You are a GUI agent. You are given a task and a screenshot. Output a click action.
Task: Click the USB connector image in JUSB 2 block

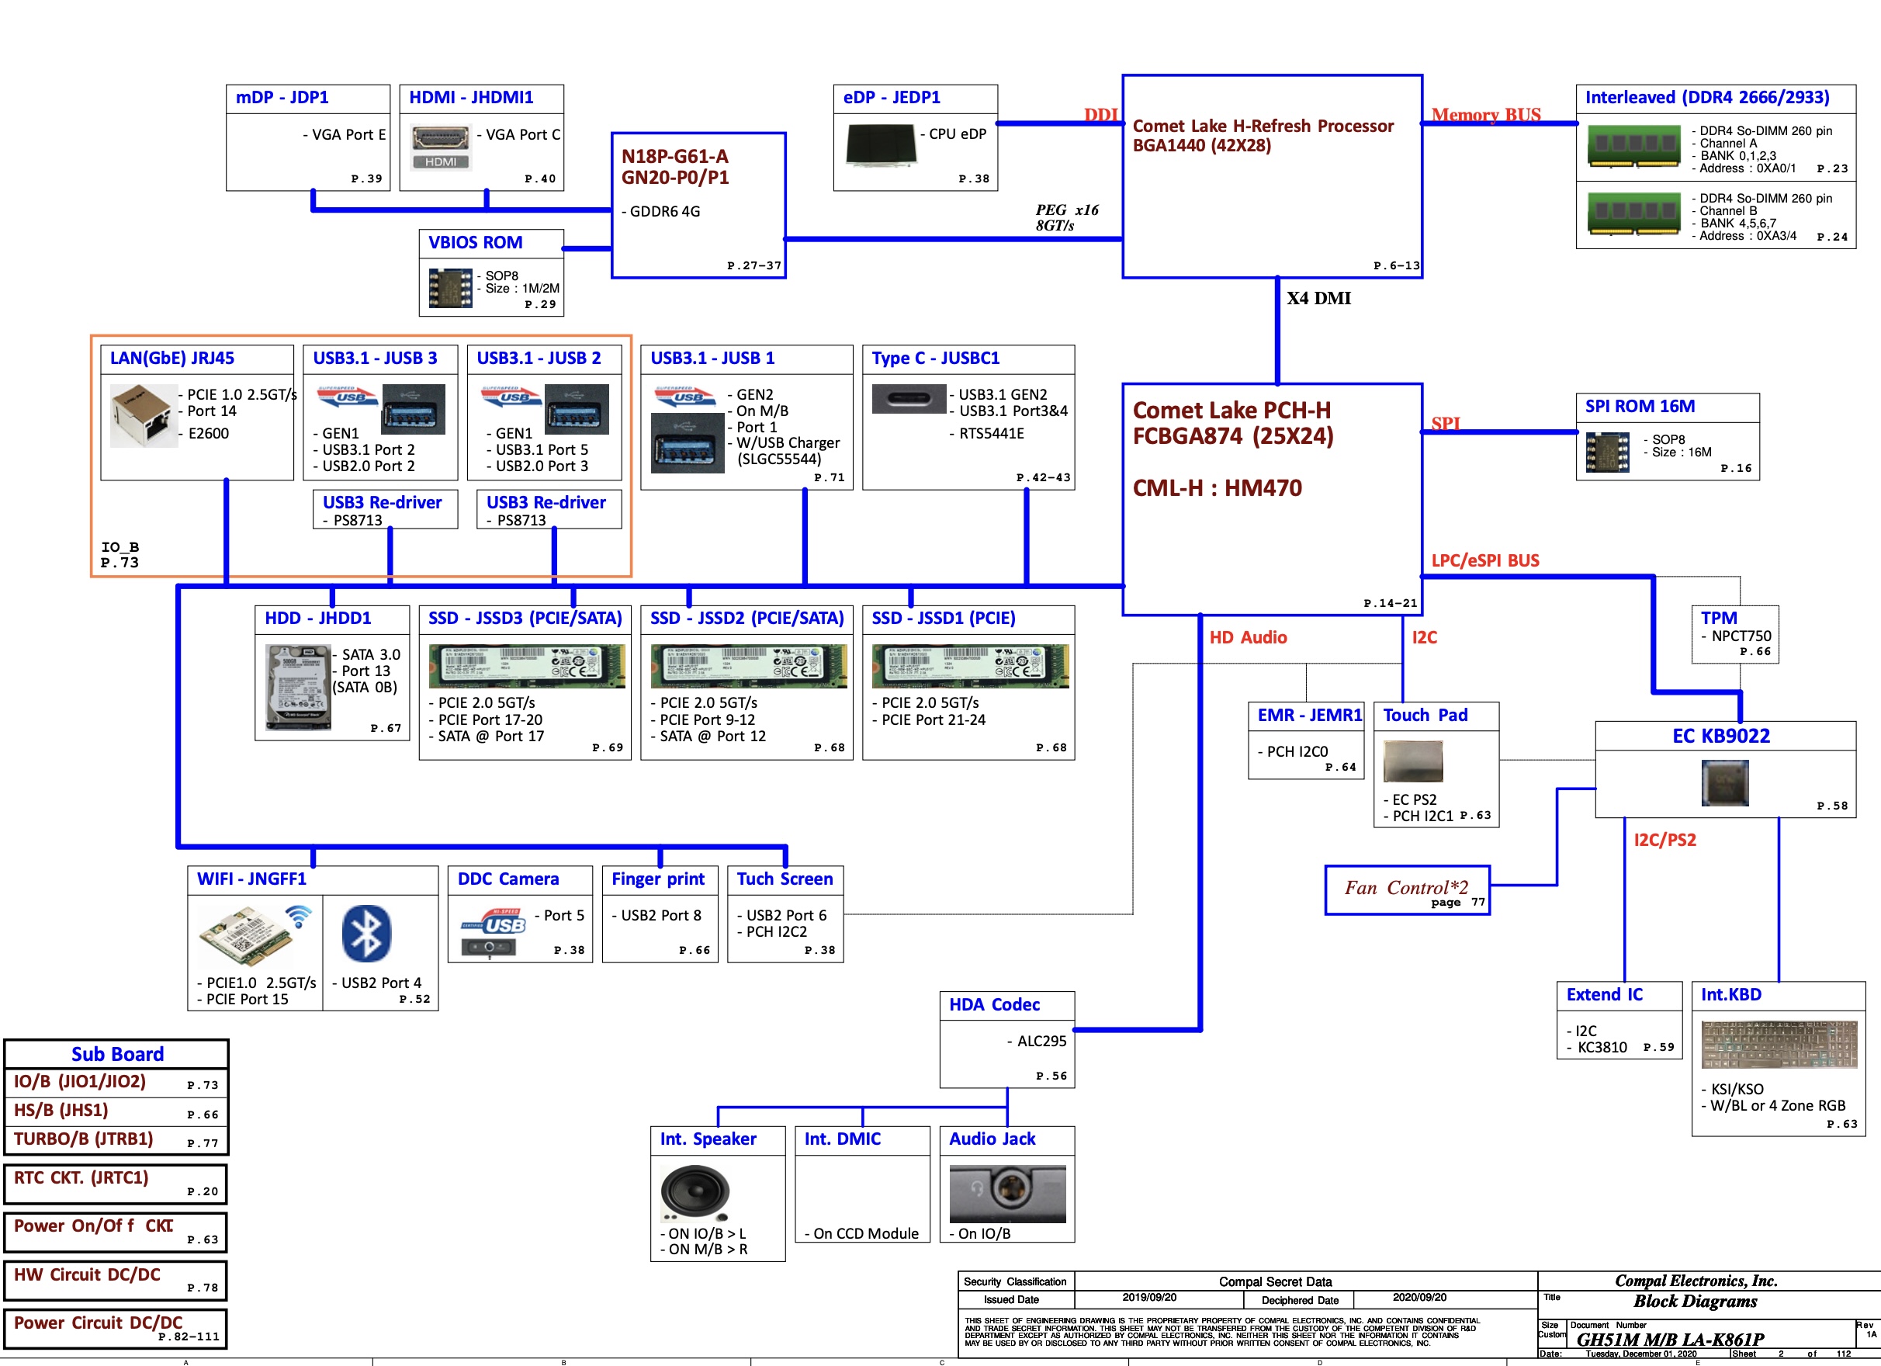577,409
